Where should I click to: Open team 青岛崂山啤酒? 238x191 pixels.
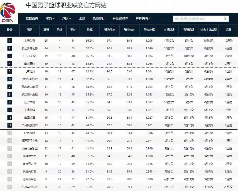(29, 87)
